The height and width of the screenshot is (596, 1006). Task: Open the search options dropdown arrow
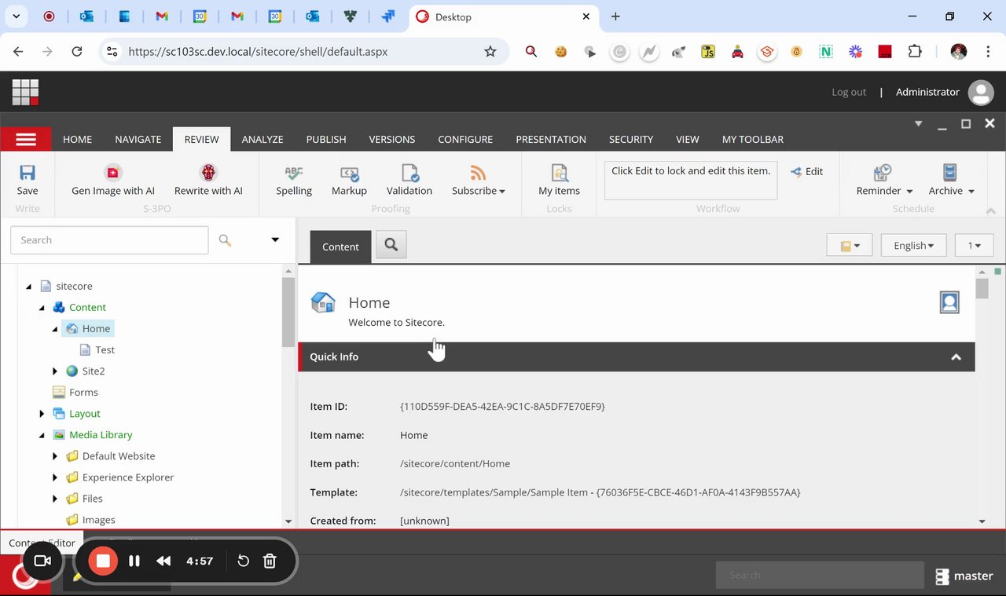click(x=275, y=240)
